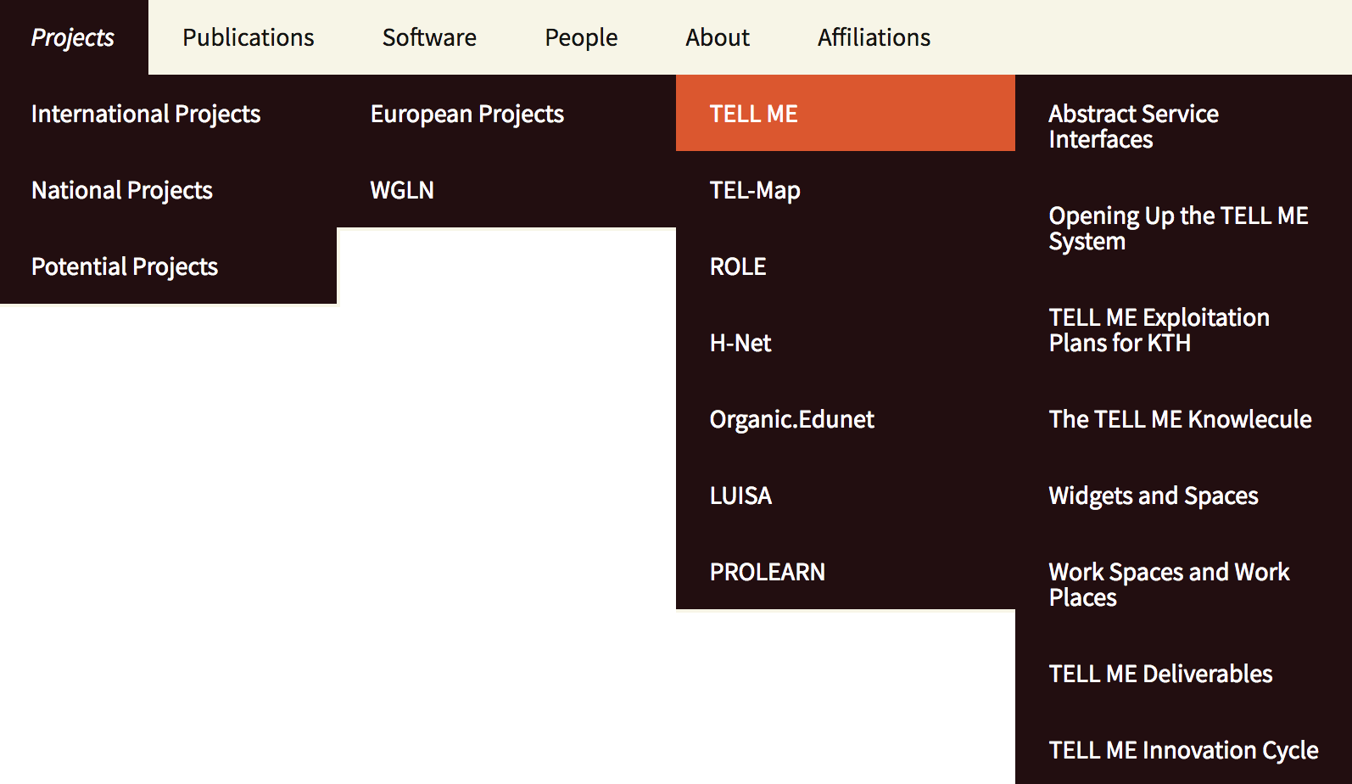Image resolution: width=1352 pixels, height=784 pixels.
Task: Open the TEL-Map project
Action: [x=755, y=190]
